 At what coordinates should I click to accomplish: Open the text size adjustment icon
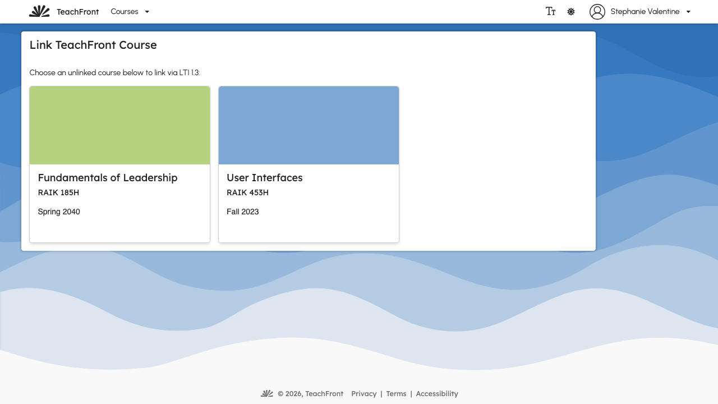click(x=551, y=11)
